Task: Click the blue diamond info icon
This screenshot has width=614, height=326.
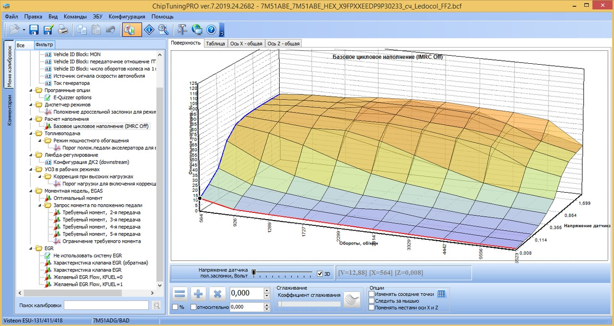Action: [x=149, y=30]
